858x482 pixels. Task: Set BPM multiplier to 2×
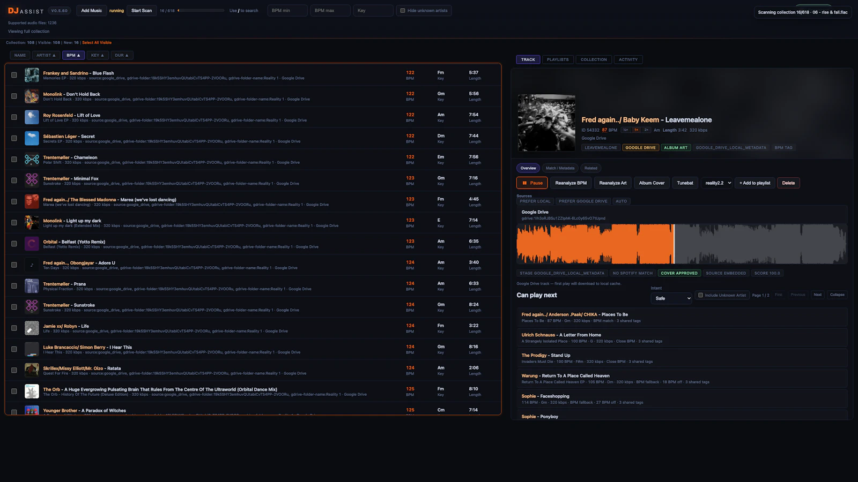(x=647, y=130)
